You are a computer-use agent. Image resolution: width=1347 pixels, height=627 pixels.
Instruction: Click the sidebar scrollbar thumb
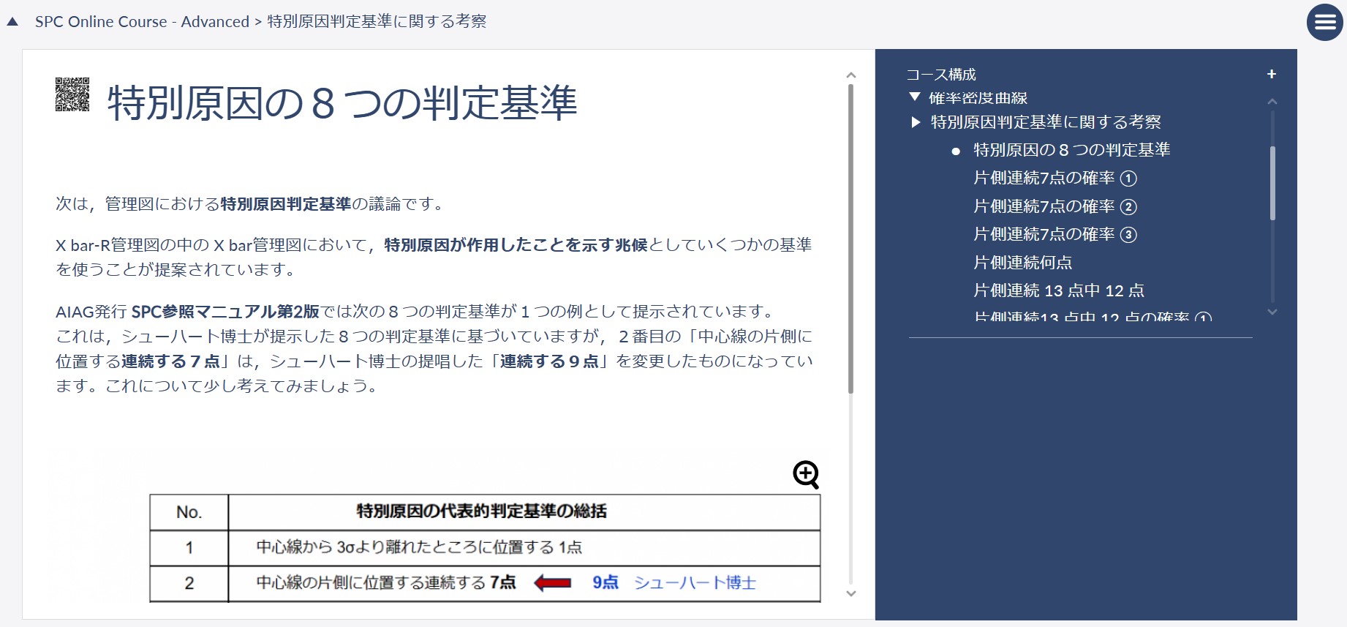coord(1272,183)
